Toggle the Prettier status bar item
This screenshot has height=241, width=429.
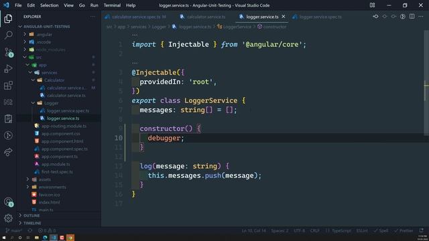[404, 230]
